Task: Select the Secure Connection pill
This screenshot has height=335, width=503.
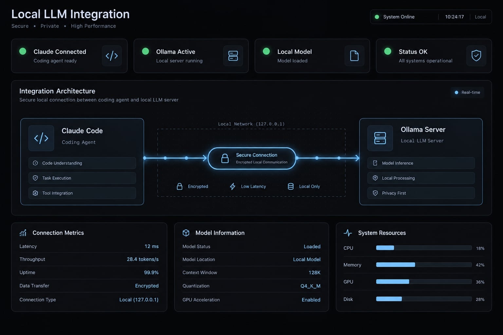Action: (x=252, y=158)
